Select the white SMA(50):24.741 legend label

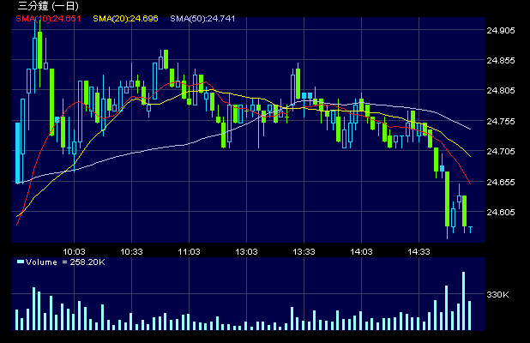pos(202,19)
